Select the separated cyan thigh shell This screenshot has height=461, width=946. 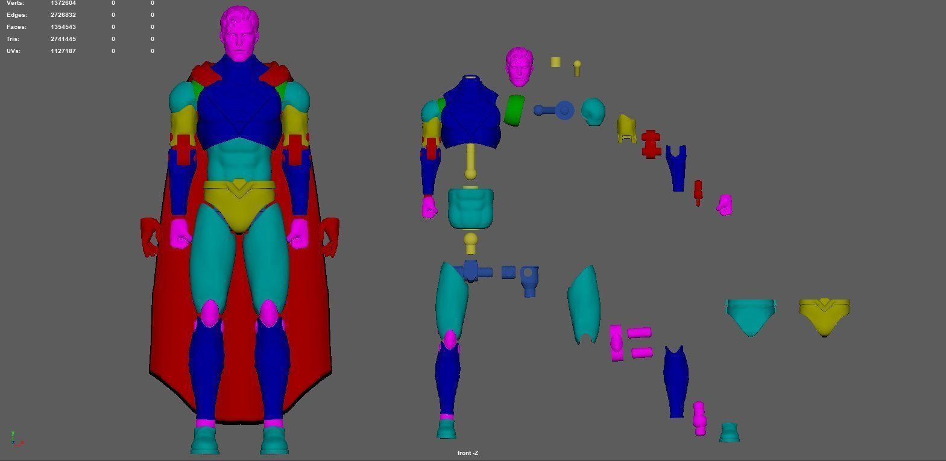pos(584,305)
